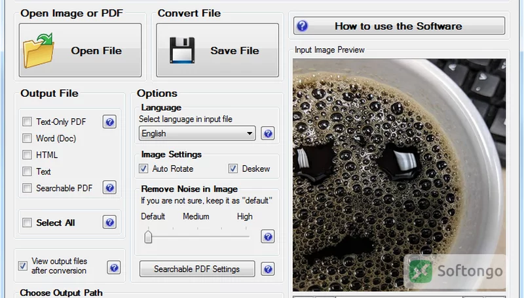Viewport: 524px width, 298px height.
Task: Click the Input Image Preview picture
Action: point(399,175)
